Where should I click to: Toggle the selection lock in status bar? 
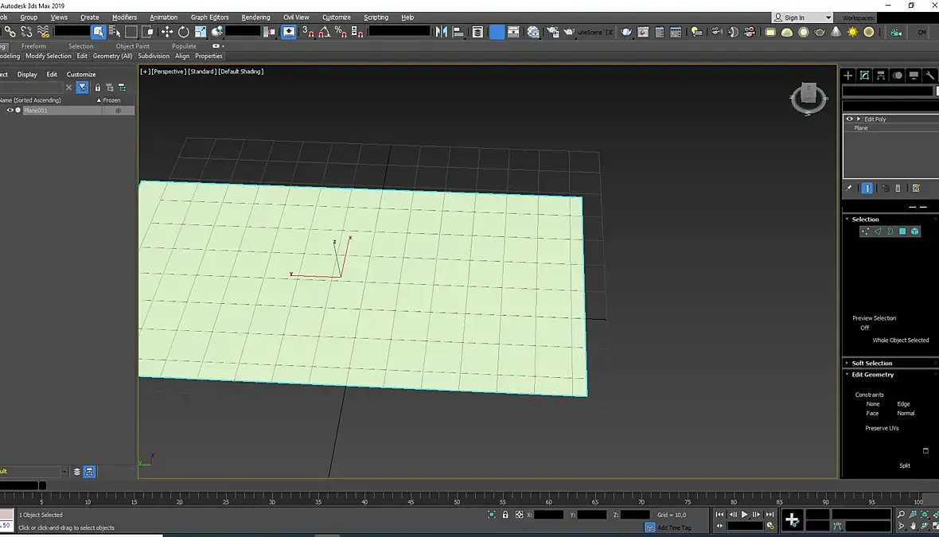(505, 515)
